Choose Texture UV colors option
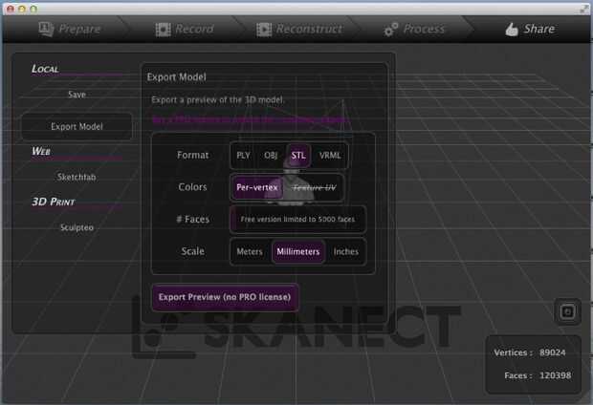Image resolution: width=593 pixels, height=405 pixels. (x=315, y=187)
